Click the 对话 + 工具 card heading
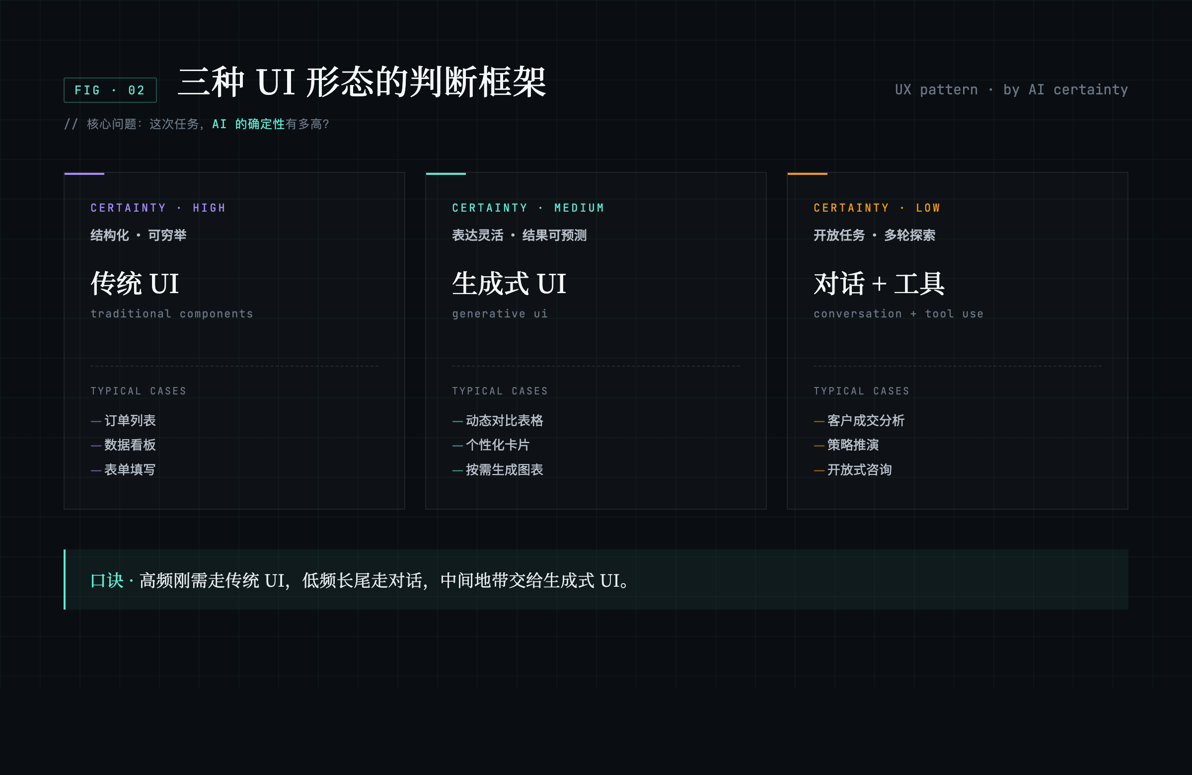Image resolution: width=1192 pixels, height=775 pixels. coord(879,284)
